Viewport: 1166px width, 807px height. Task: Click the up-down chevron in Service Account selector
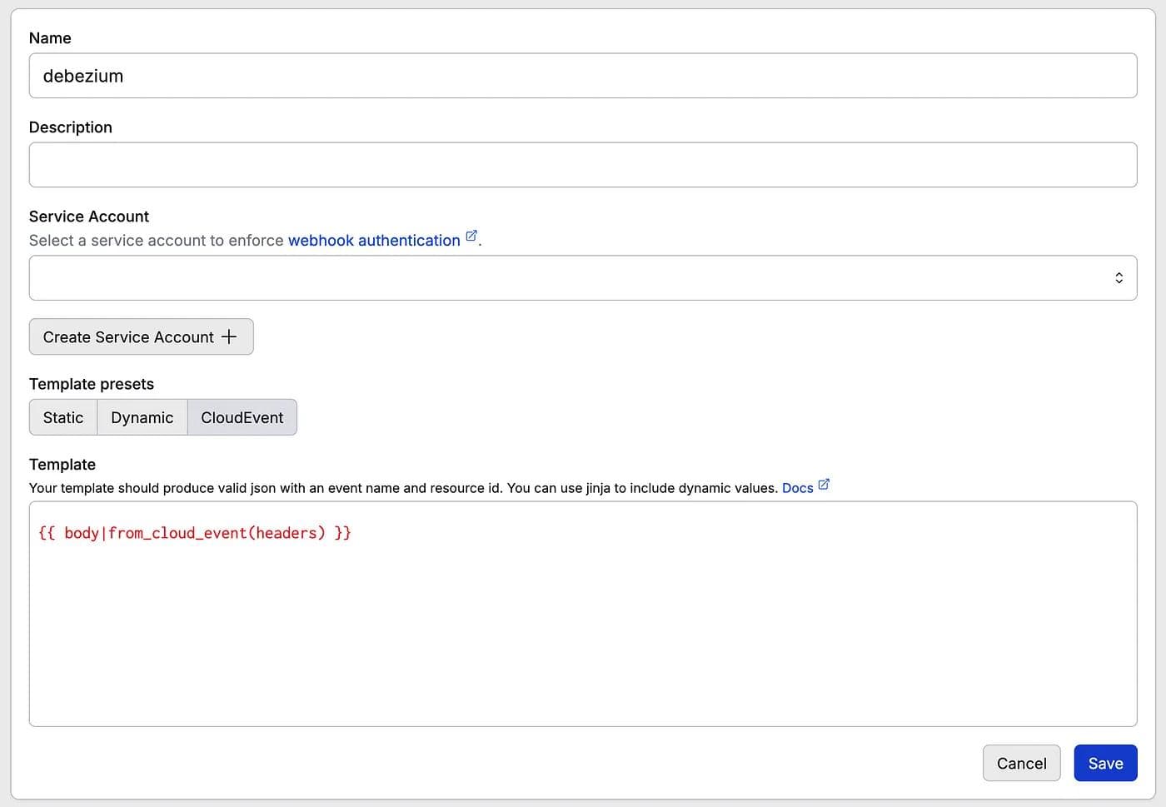[1119, 278]
